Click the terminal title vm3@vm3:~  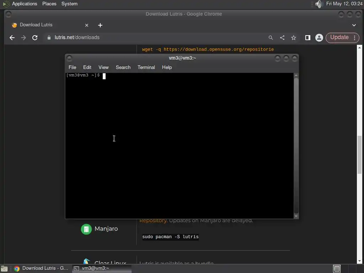pyautogui.click(x=182, y=58)
